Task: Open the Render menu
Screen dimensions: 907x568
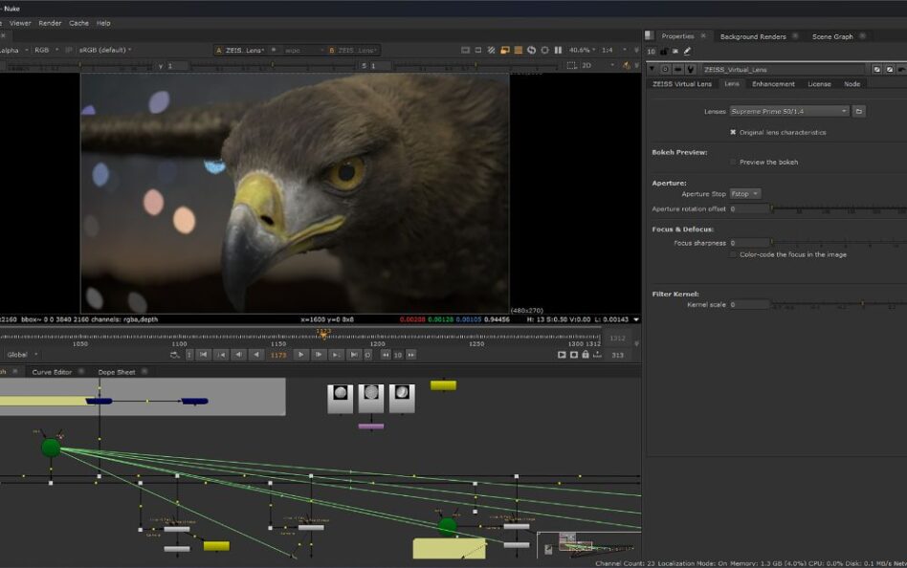Action: 50,23
